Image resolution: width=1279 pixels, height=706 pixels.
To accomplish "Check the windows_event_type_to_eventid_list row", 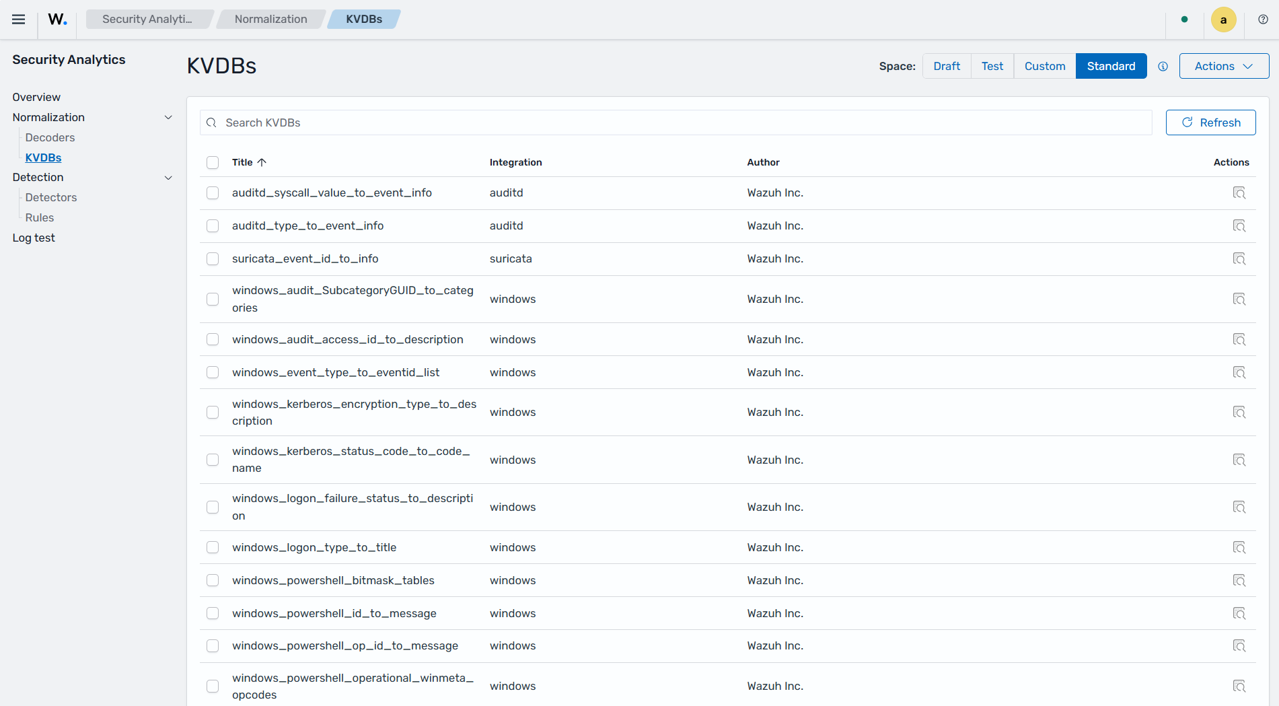I will point(213,372).
